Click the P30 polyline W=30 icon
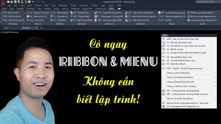The image size is (221, 124). (2, 16)
